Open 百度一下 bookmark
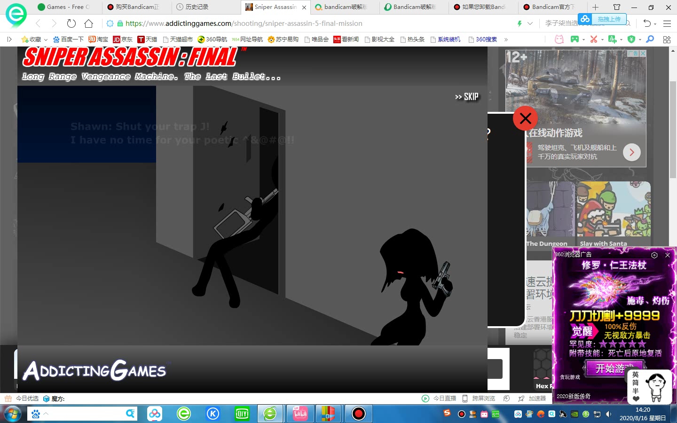Image resolution: width=677 pixels, height=423 pixels. (x=69, y=39)
